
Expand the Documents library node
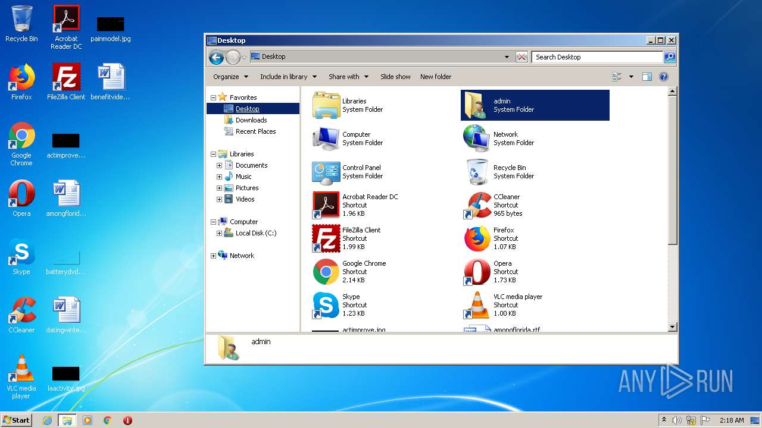(x=219, y=165)
